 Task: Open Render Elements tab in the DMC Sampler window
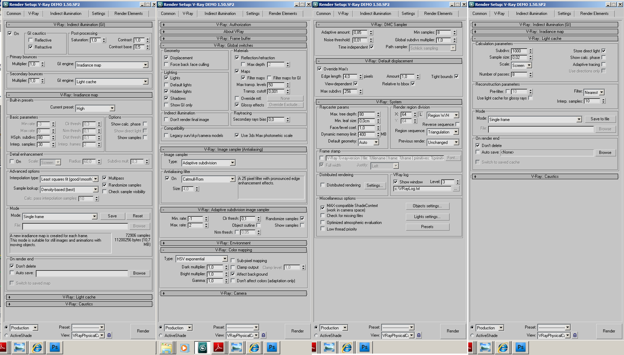[438, 14]
